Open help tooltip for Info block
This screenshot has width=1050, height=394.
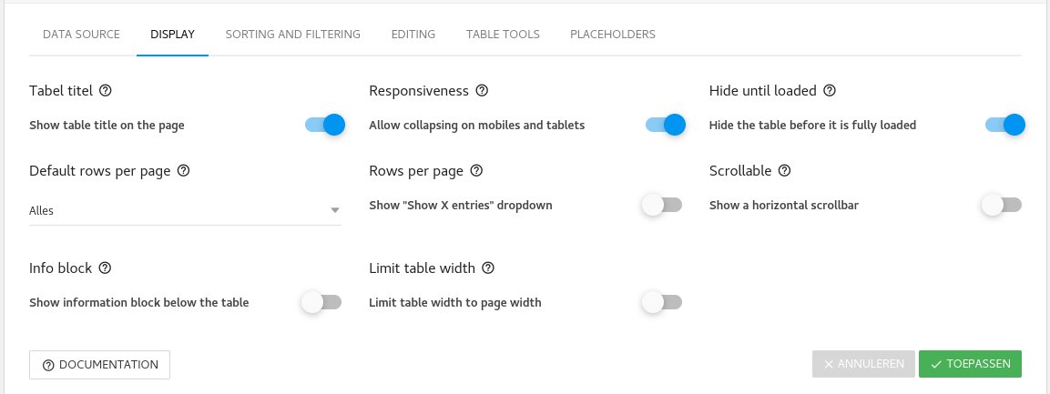105,268
